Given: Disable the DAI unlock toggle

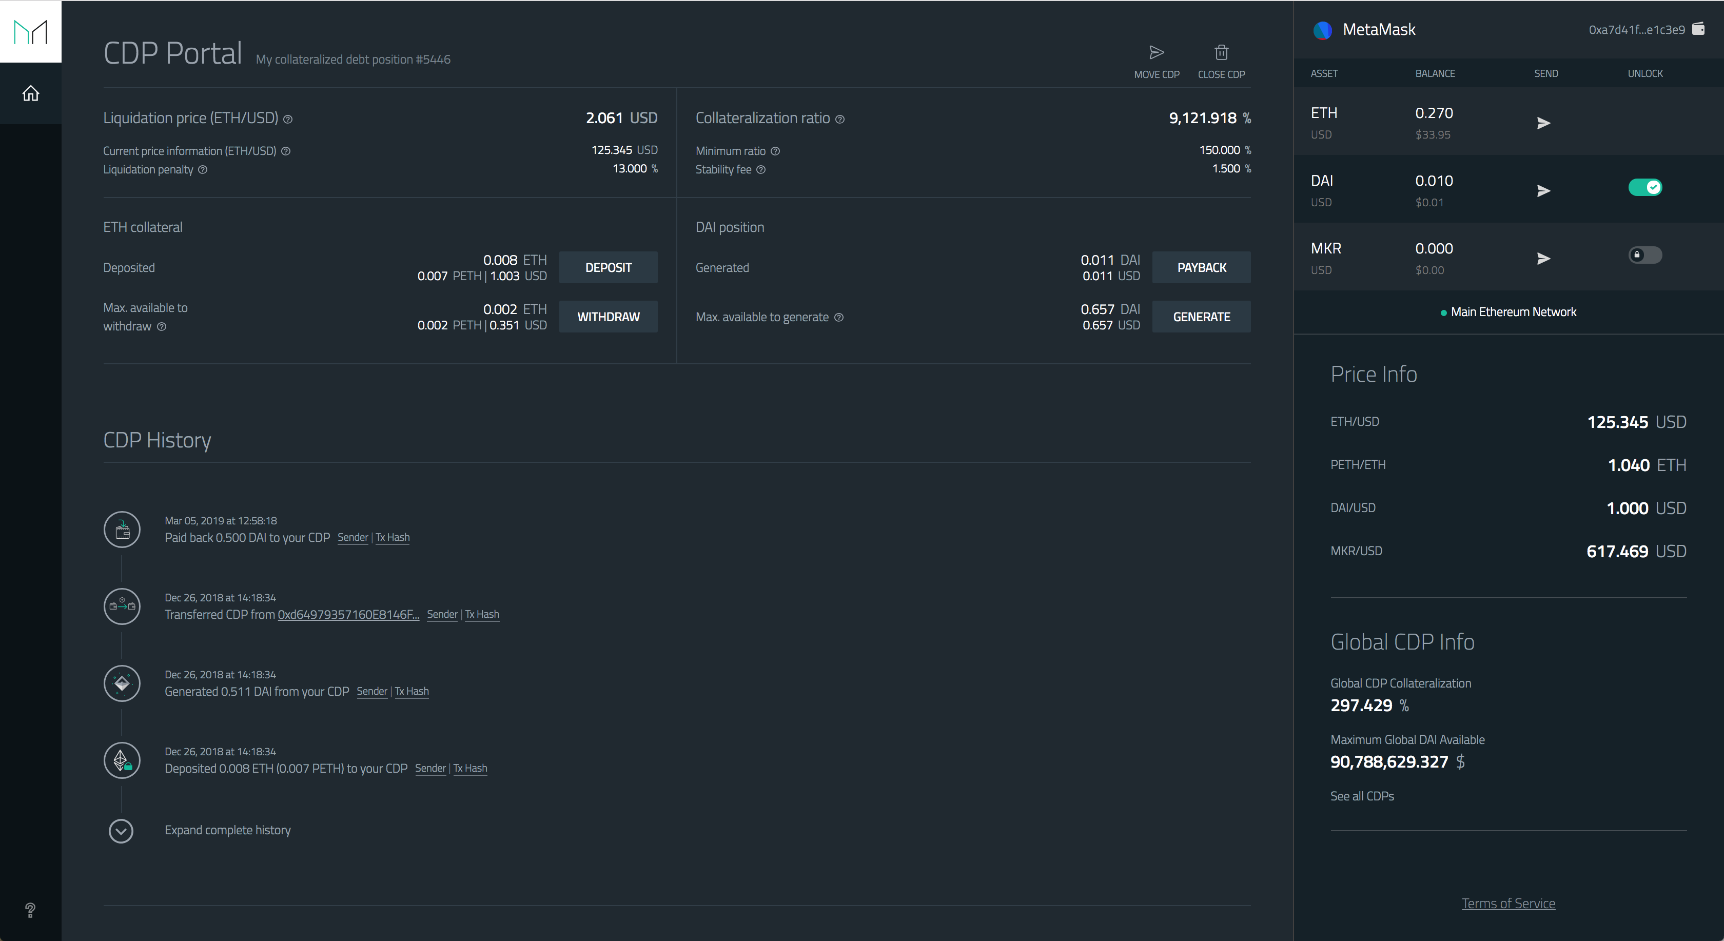Looking at the screenshot, I should [1645, 187].
